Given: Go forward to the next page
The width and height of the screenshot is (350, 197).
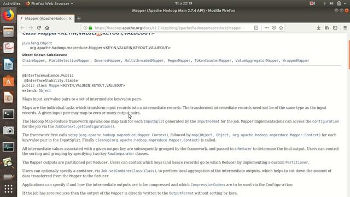Looking at the screenshot, I should click(31, 28).
